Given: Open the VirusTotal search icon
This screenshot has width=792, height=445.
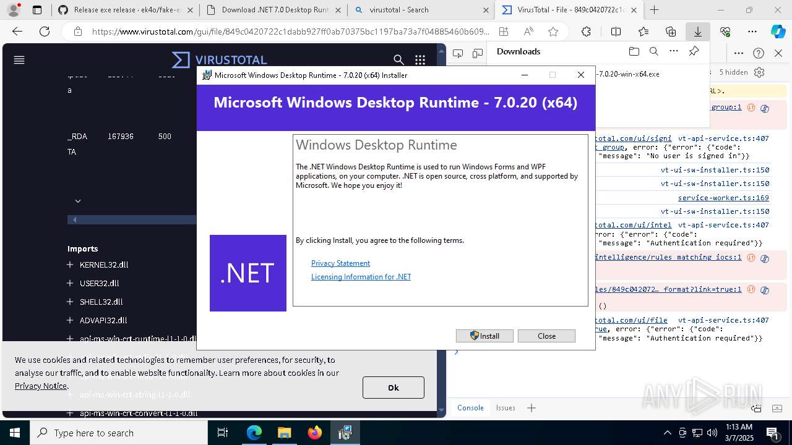Looking at the screenshot, I should [399, 60].
